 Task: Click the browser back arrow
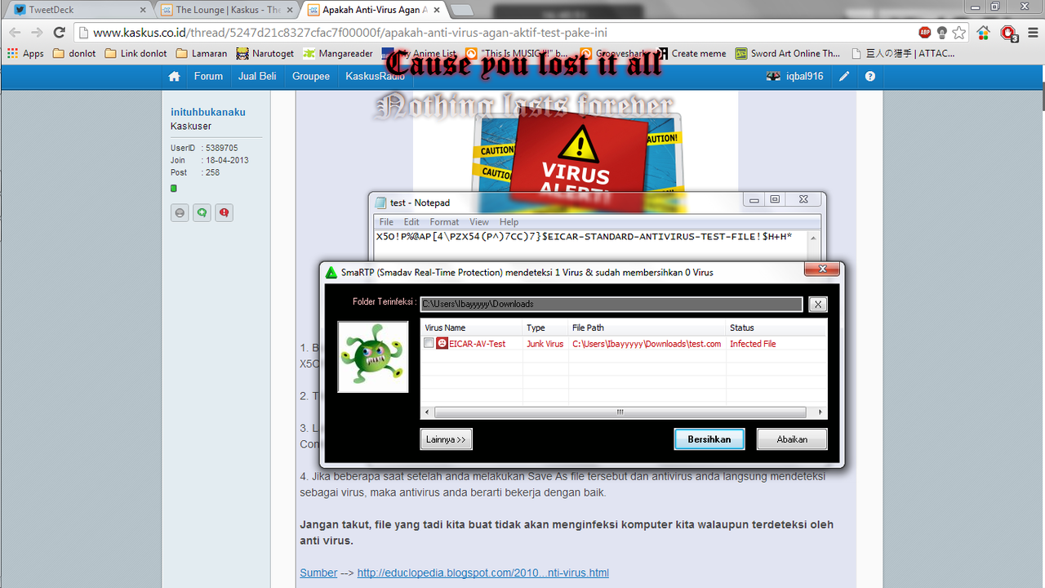point(14,33)
